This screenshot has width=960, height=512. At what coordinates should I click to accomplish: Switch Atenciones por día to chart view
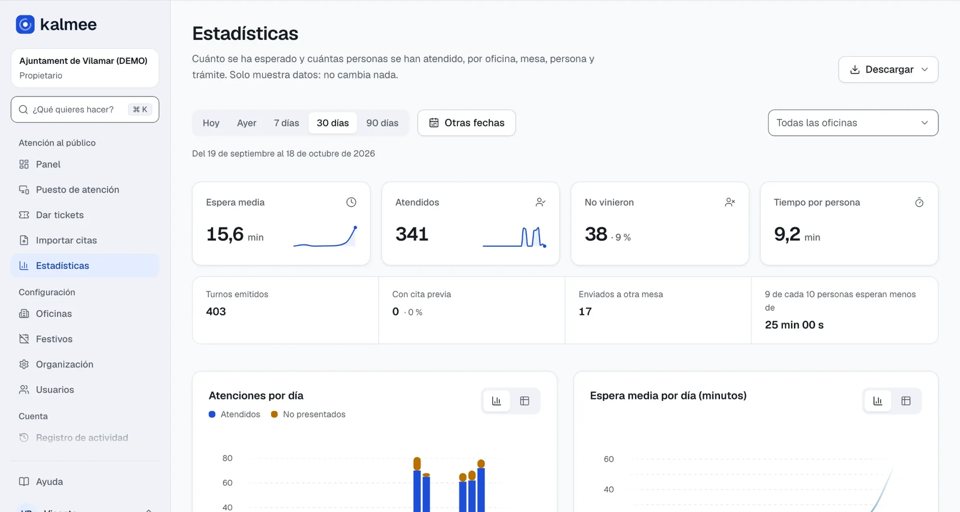click(496, 401)
